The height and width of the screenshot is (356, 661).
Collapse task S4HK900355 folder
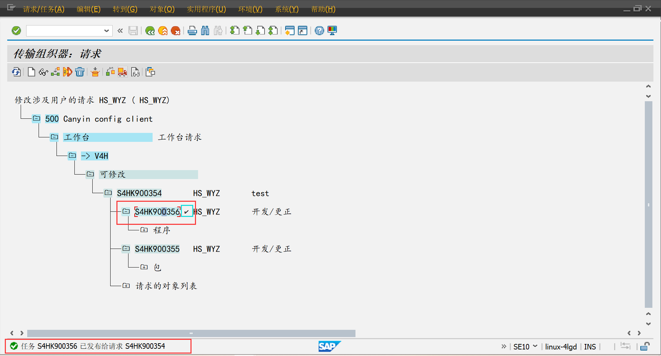126,249
